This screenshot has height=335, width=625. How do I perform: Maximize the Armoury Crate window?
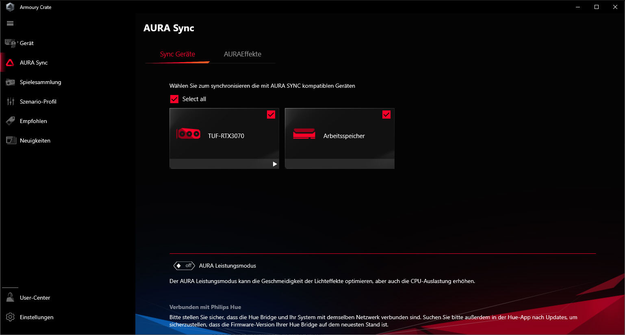point(597,7)
